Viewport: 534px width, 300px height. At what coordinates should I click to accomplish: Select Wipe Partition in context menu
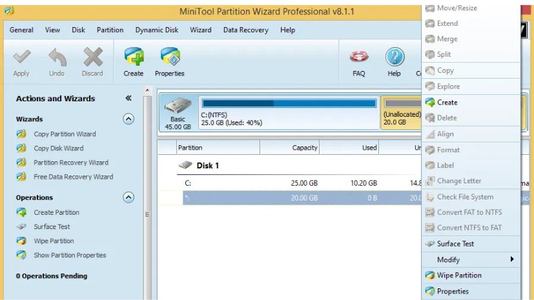458,275
